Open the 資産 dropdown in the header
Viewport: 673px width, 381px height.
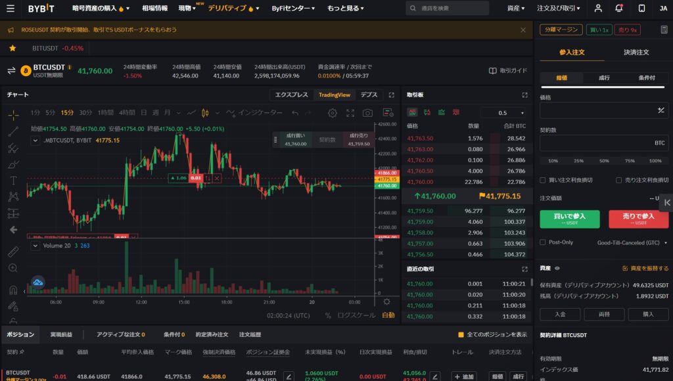[x=516, y=8]
